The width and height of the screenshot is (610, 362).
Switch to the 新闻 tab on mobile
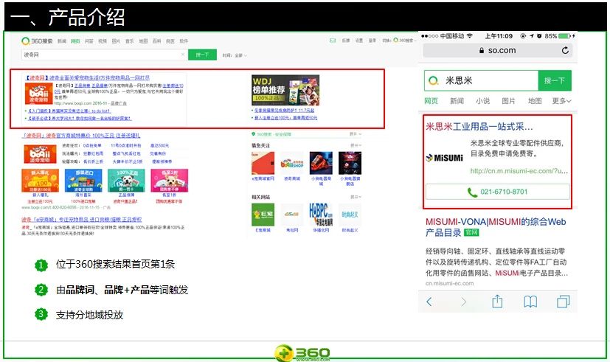(457, 101)
